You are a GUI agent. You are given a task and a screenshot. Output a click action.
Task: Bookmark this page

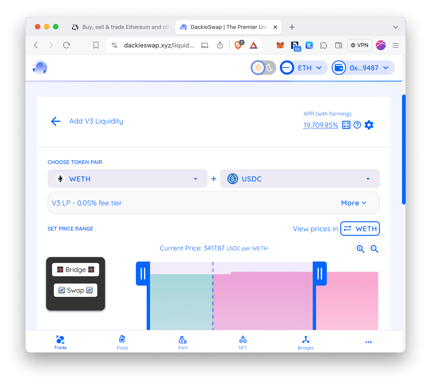pyautogui.click(x=96, y=45)
